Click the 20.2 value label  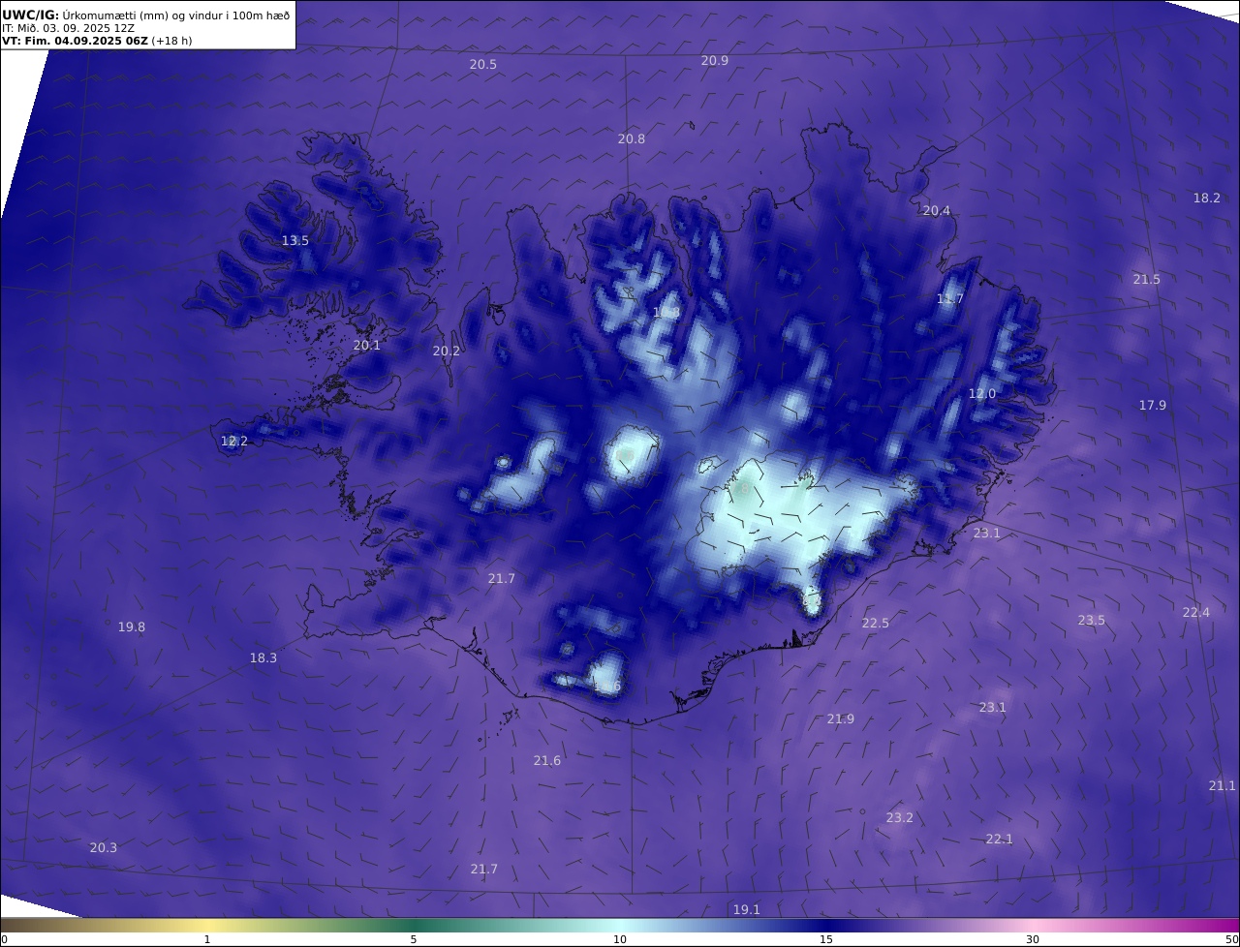click(x=447, y=351)
